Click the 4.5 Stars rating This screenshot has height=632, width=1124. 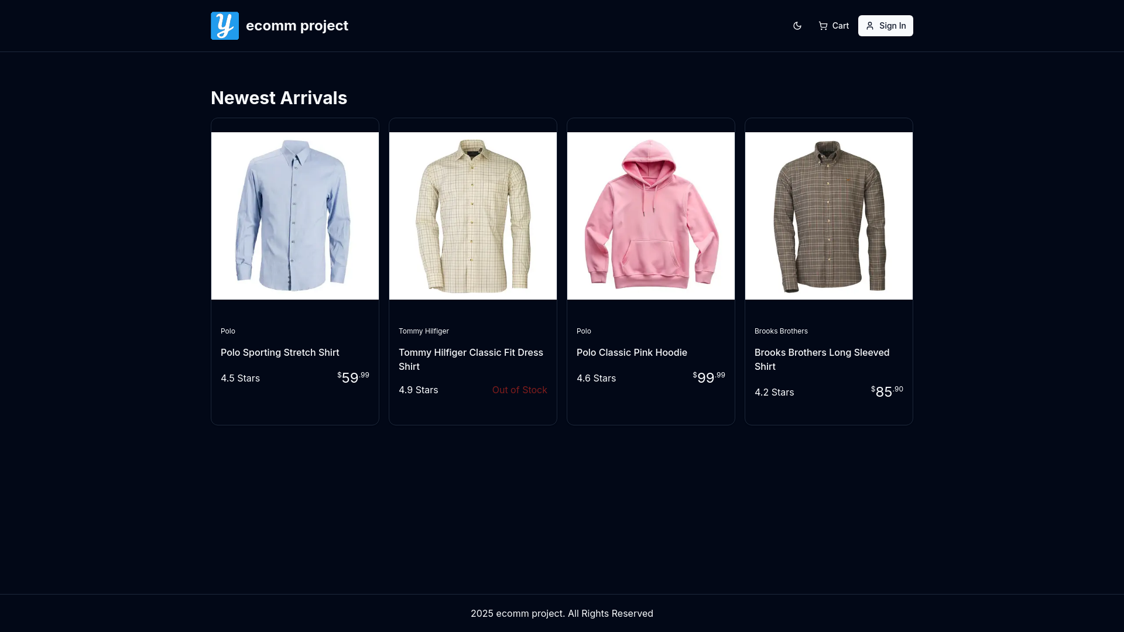pyautogui.click(x=240, y=378)
